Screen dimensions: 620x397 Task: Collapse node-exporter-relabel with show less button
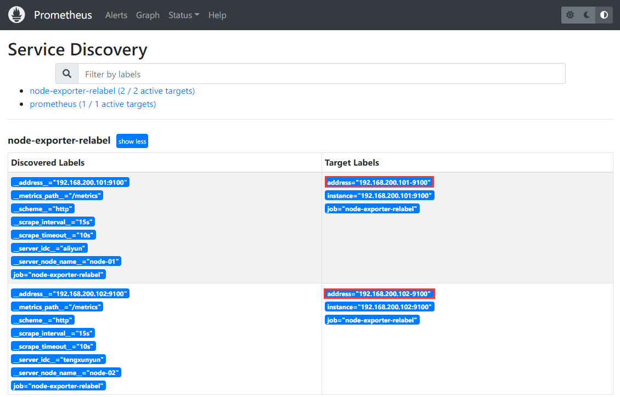tap(132, 141)
